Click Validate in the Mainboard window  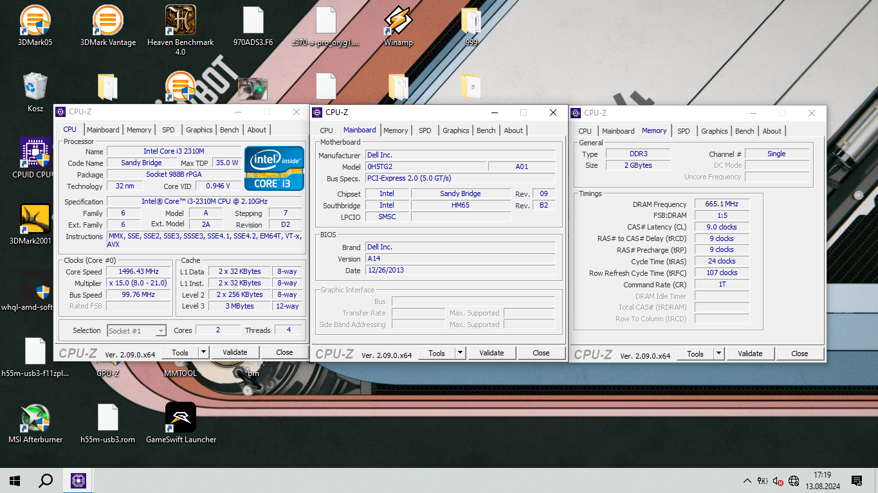pyautogui.click(x=491, y=353)
